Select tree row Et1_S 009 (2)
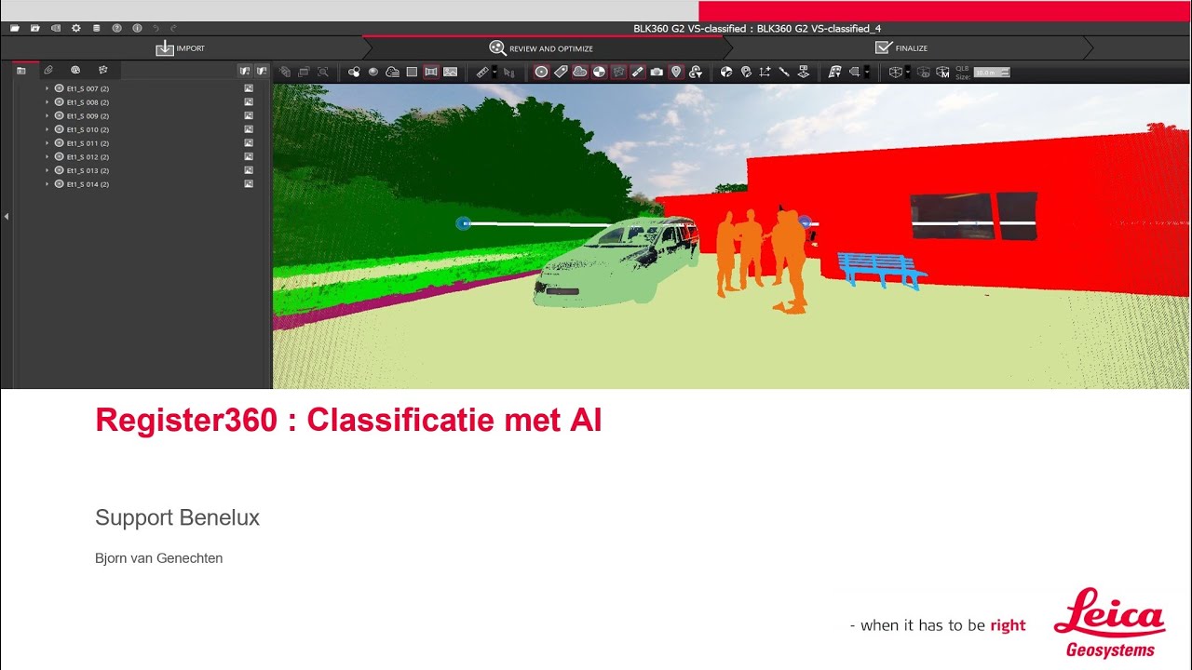 (x=88, y=116)
